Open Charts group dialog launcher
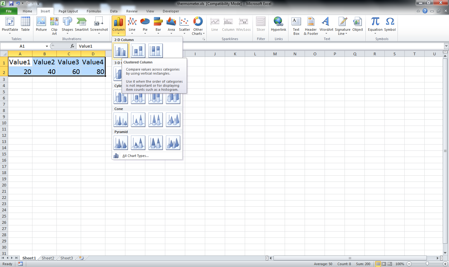449x267 pixels. (x=204, y=39)
